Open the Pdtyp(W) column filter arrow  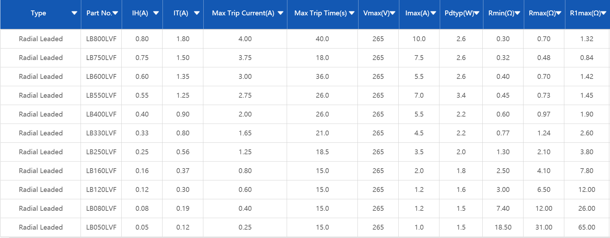pos(477,13)
